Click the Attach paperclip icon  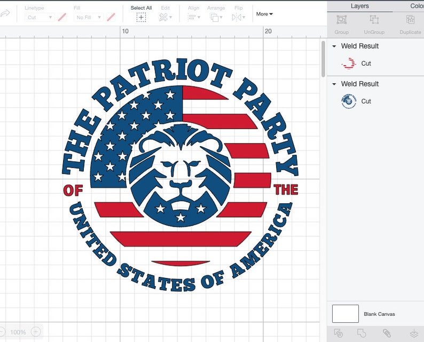coord(387,333)
